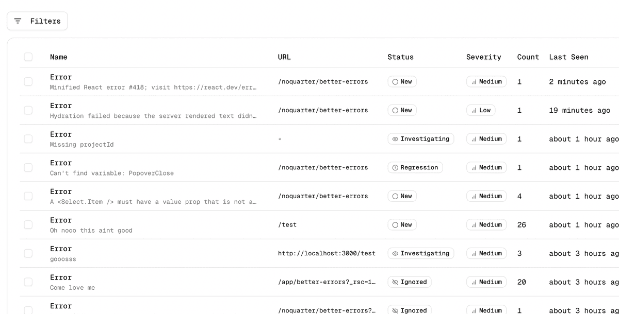Screen dimensions: 619x314
Task: Select all errors with the header checkbox
Action: (x=28, y=57)
